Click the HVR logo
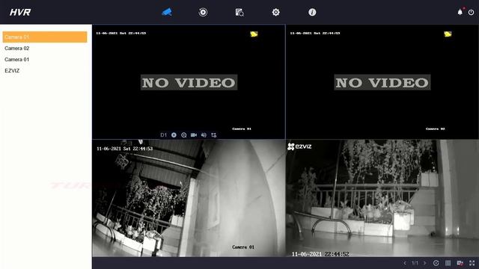Image resolution: width=479 pixels, height=269 pixels. point(20,12)
